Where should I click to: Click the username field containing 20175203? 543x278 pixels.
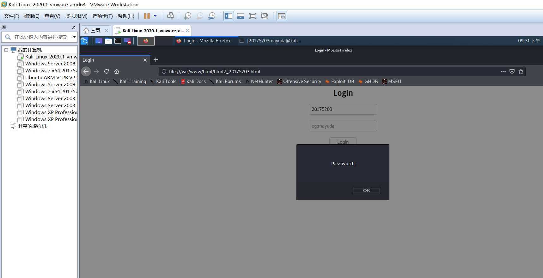click(x=343, y=109)
